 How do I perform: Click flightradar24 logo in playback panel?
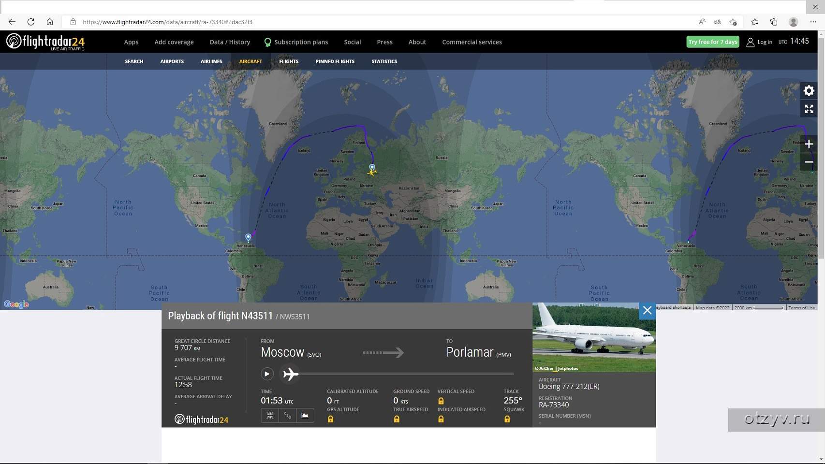201,419
